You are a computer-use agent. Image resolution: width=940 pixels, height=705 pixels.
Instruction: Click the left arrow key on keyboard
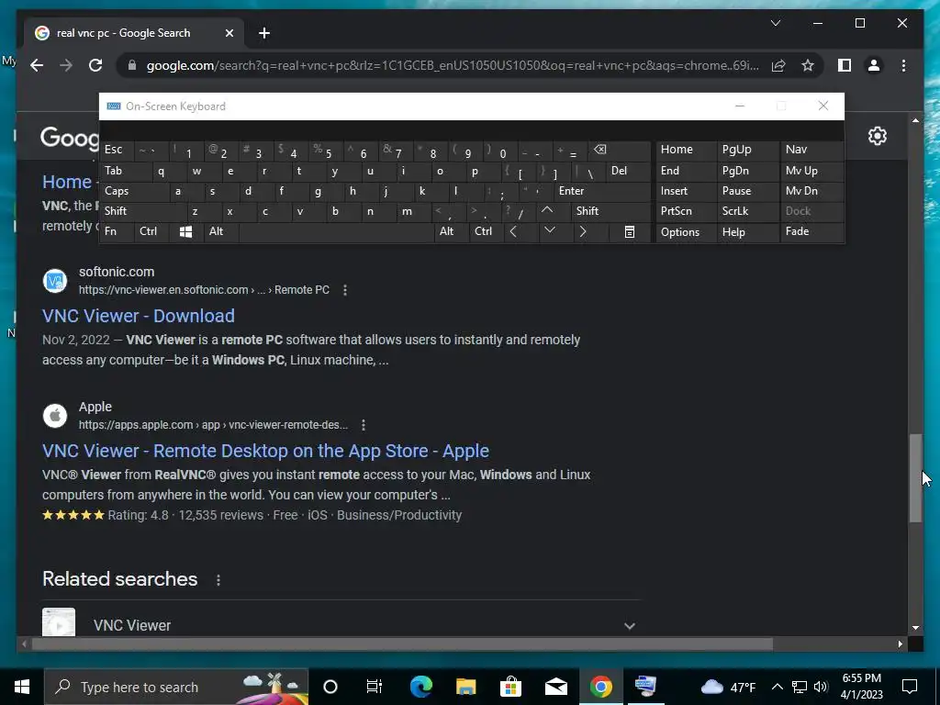[513, 231]
